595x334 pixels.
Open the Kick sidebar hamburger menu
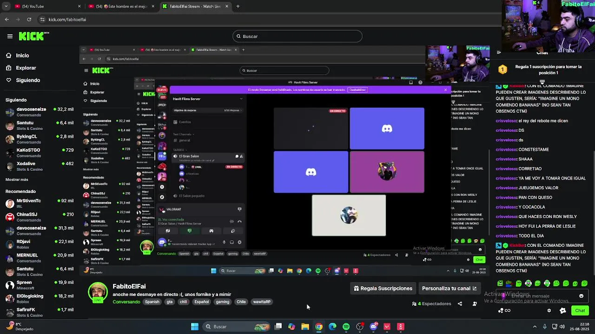coord(10,36)
